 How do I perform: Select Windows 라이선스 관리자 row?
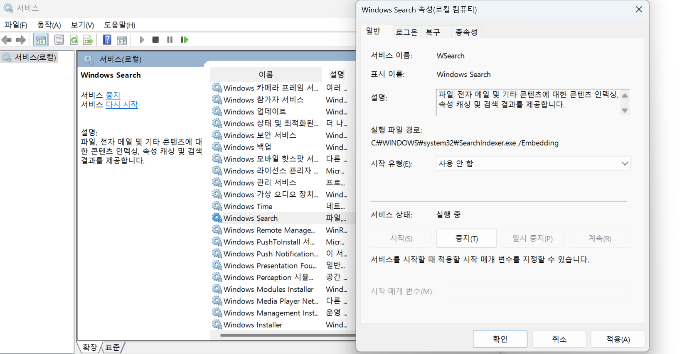tap(283, 171)
